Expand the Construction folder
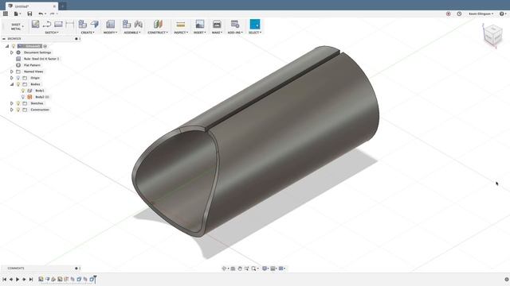This screenshot has height=286, width=510. pos(12,110)
